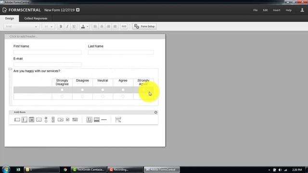Select Strongly Disagree in second row

[62, 96]
